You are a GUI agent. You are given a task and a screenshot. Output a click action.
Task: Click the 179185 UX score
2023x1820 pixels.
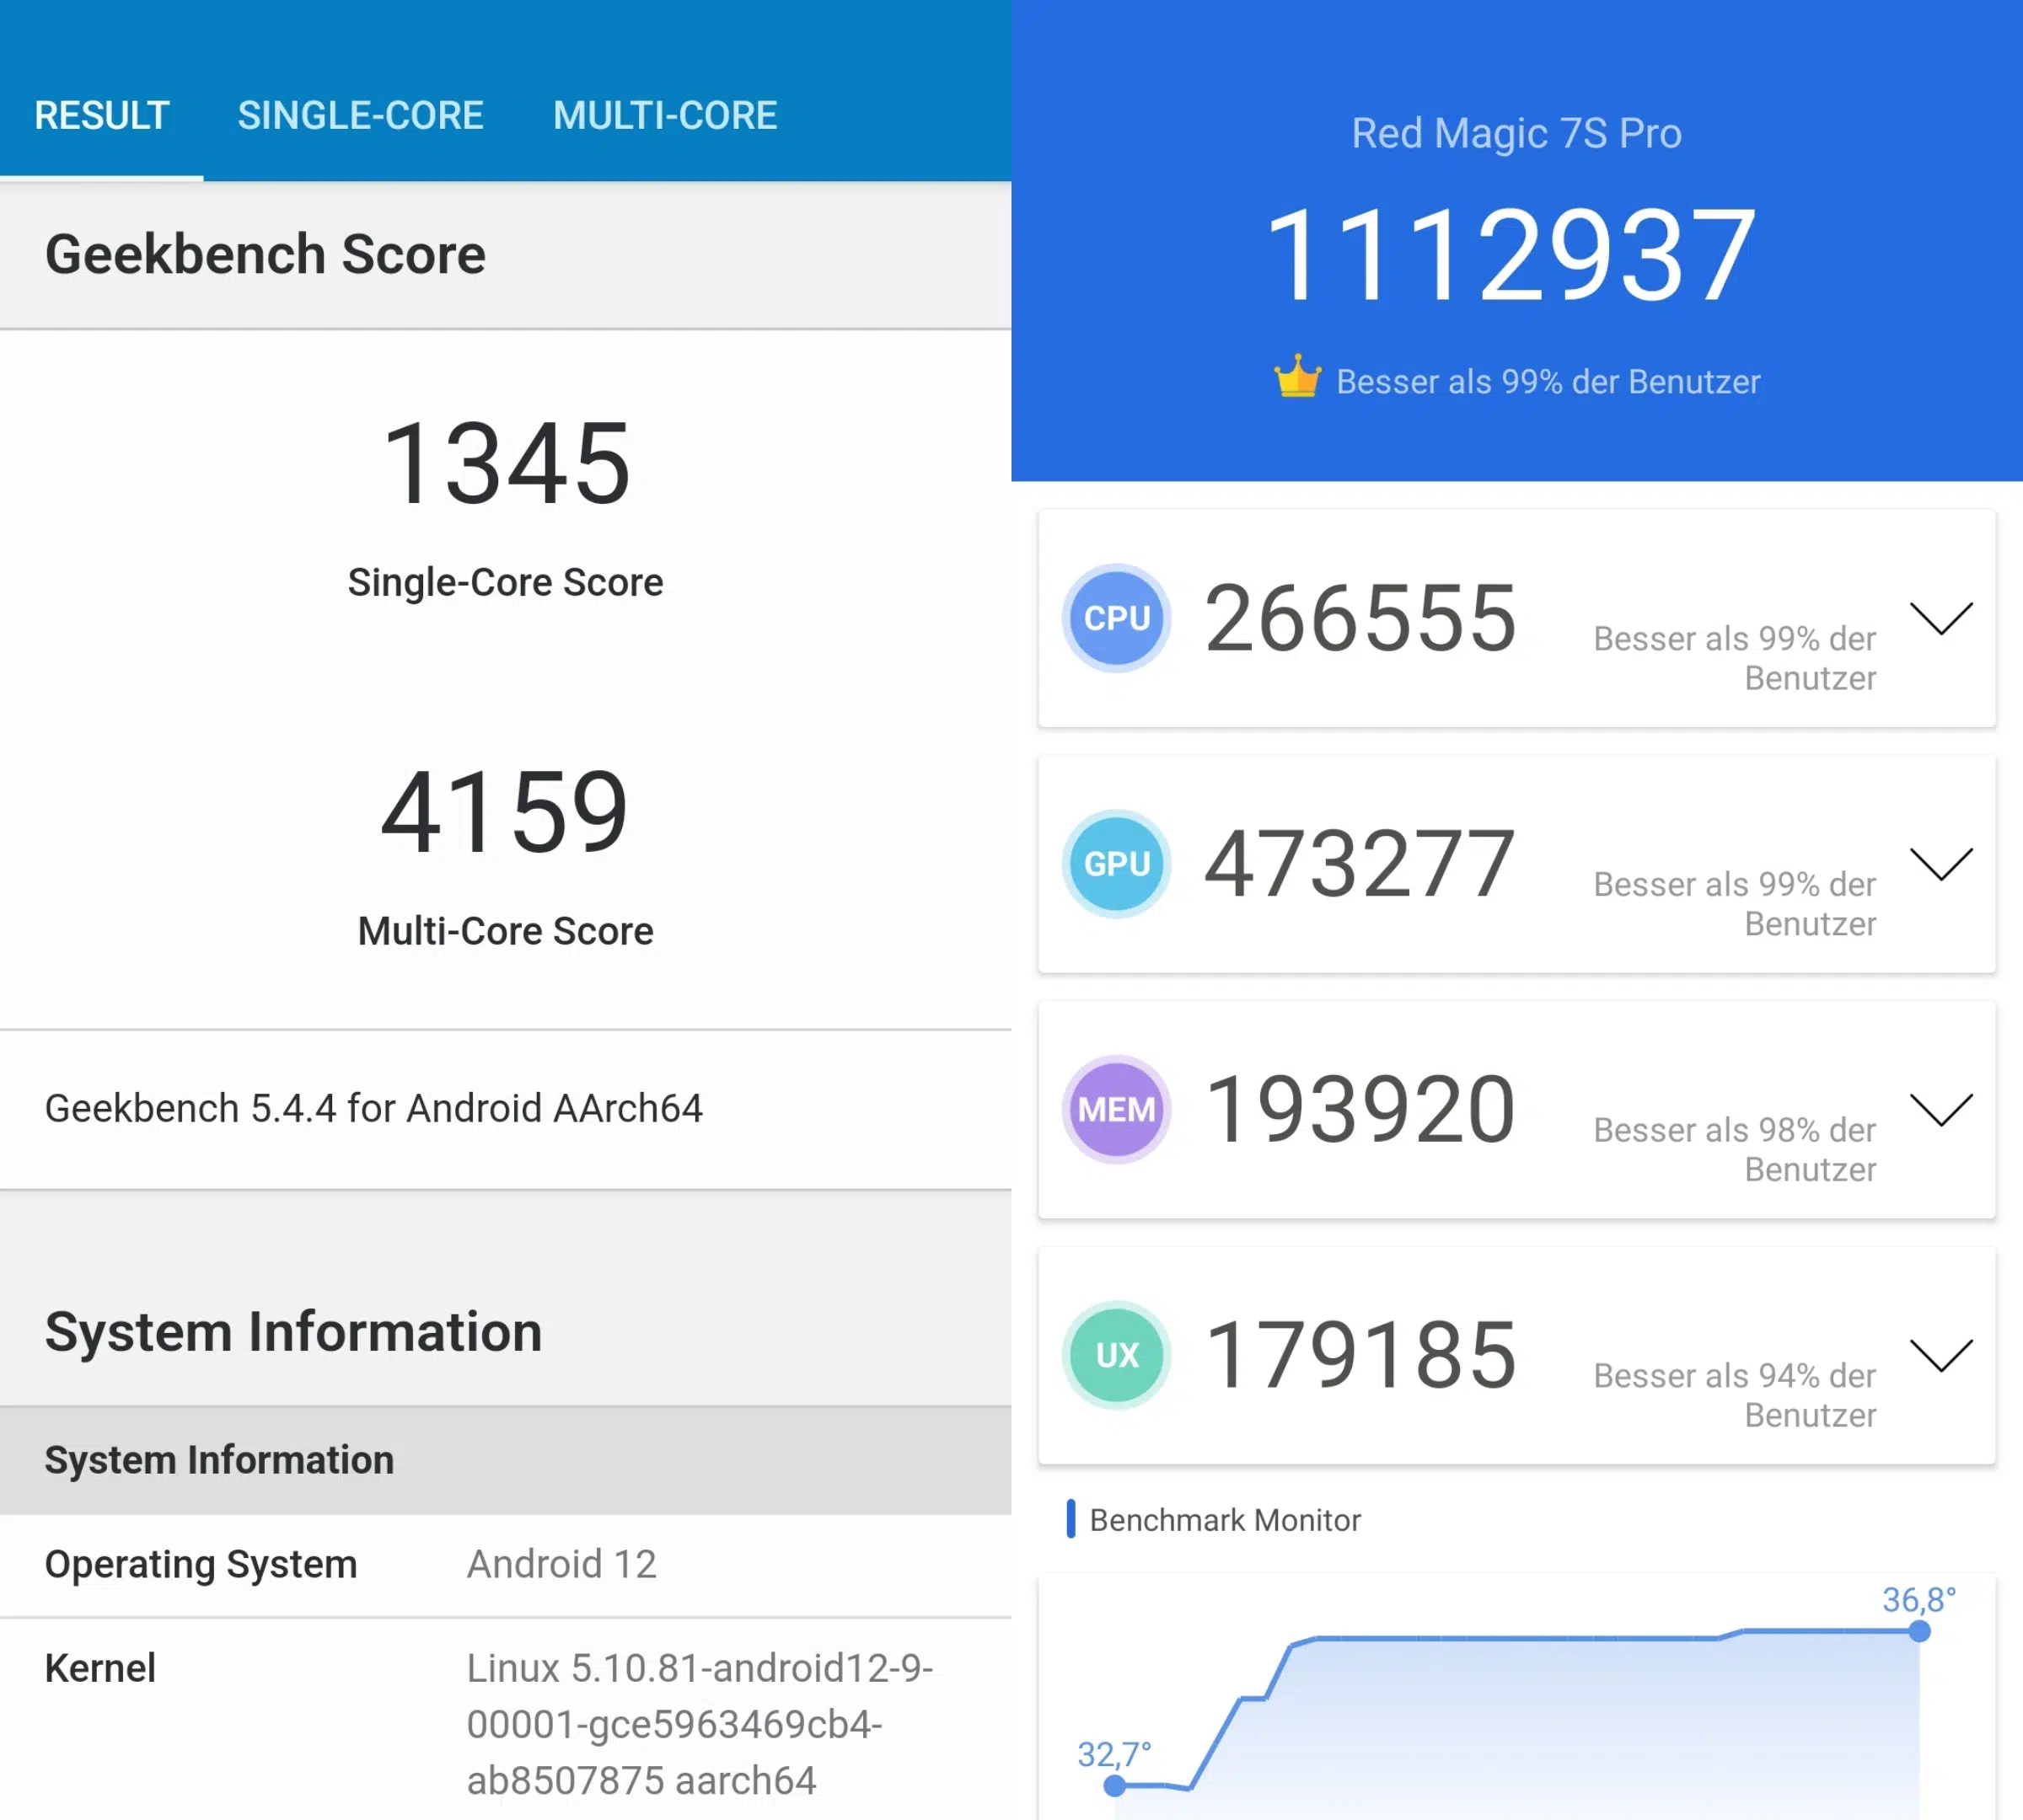(1361, 1355)
